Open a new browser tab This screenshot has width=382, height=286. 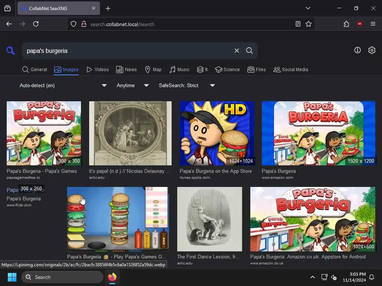[x=108, y=9]
